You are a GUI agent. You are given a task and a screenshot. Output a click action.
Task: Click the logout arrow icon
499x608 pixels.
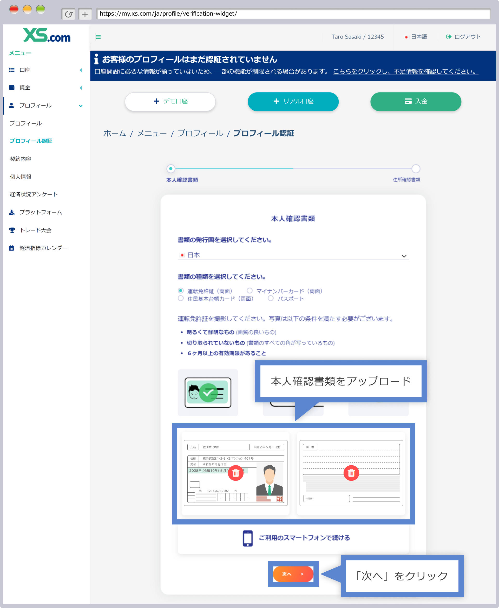pyautogui.click(x=448, y=36)
